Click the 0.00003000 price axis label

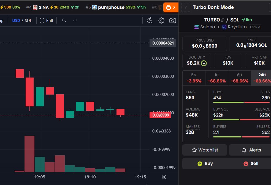tap(163, 76)
